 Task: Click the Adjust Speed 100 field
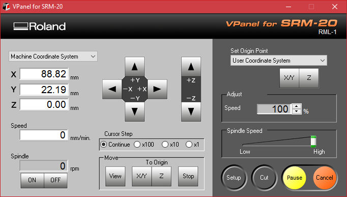click(x=274, y=109)
